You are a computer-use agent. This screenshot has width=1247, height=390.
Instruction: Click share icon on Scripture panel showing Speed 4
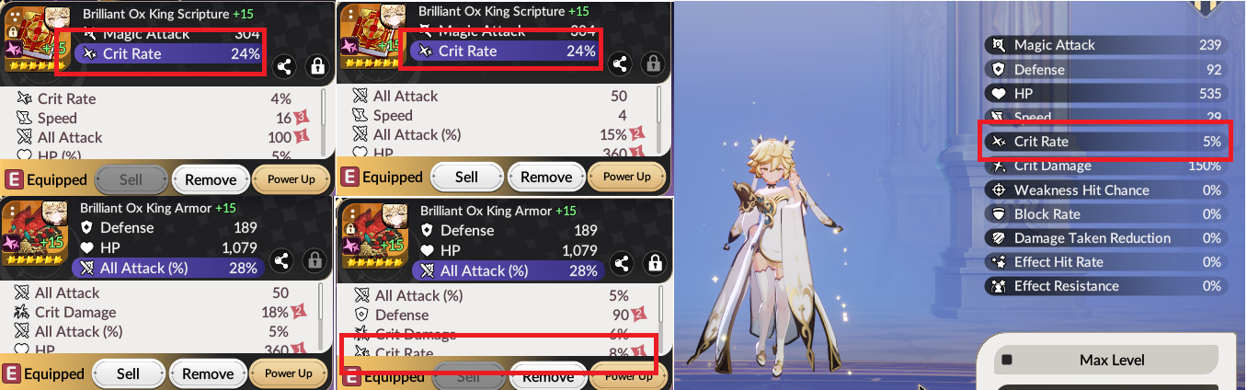tap(620, 63)
